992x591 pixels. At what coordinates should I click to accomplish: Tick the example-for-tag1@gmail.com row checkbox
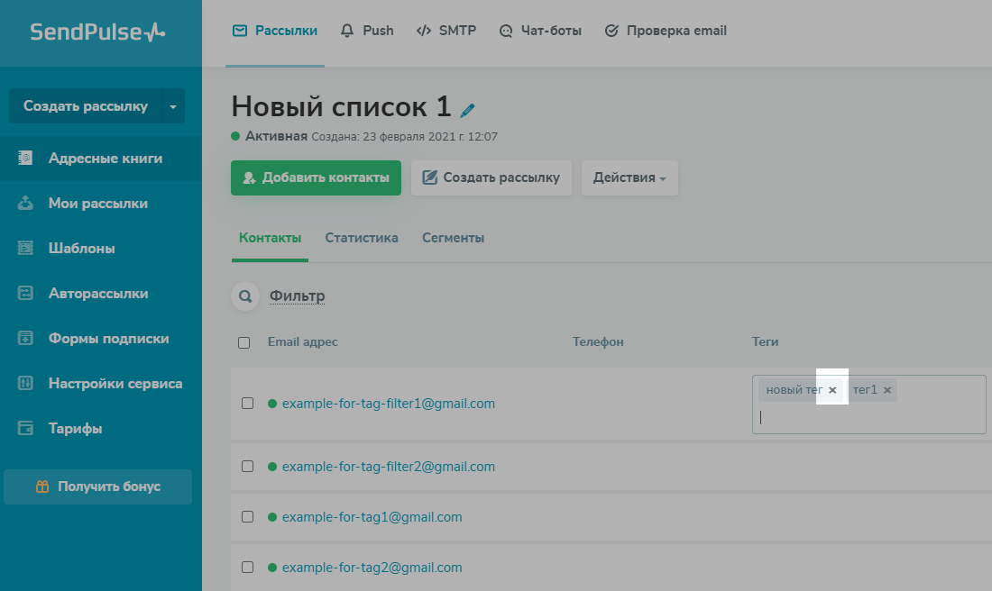click(248, 517)
